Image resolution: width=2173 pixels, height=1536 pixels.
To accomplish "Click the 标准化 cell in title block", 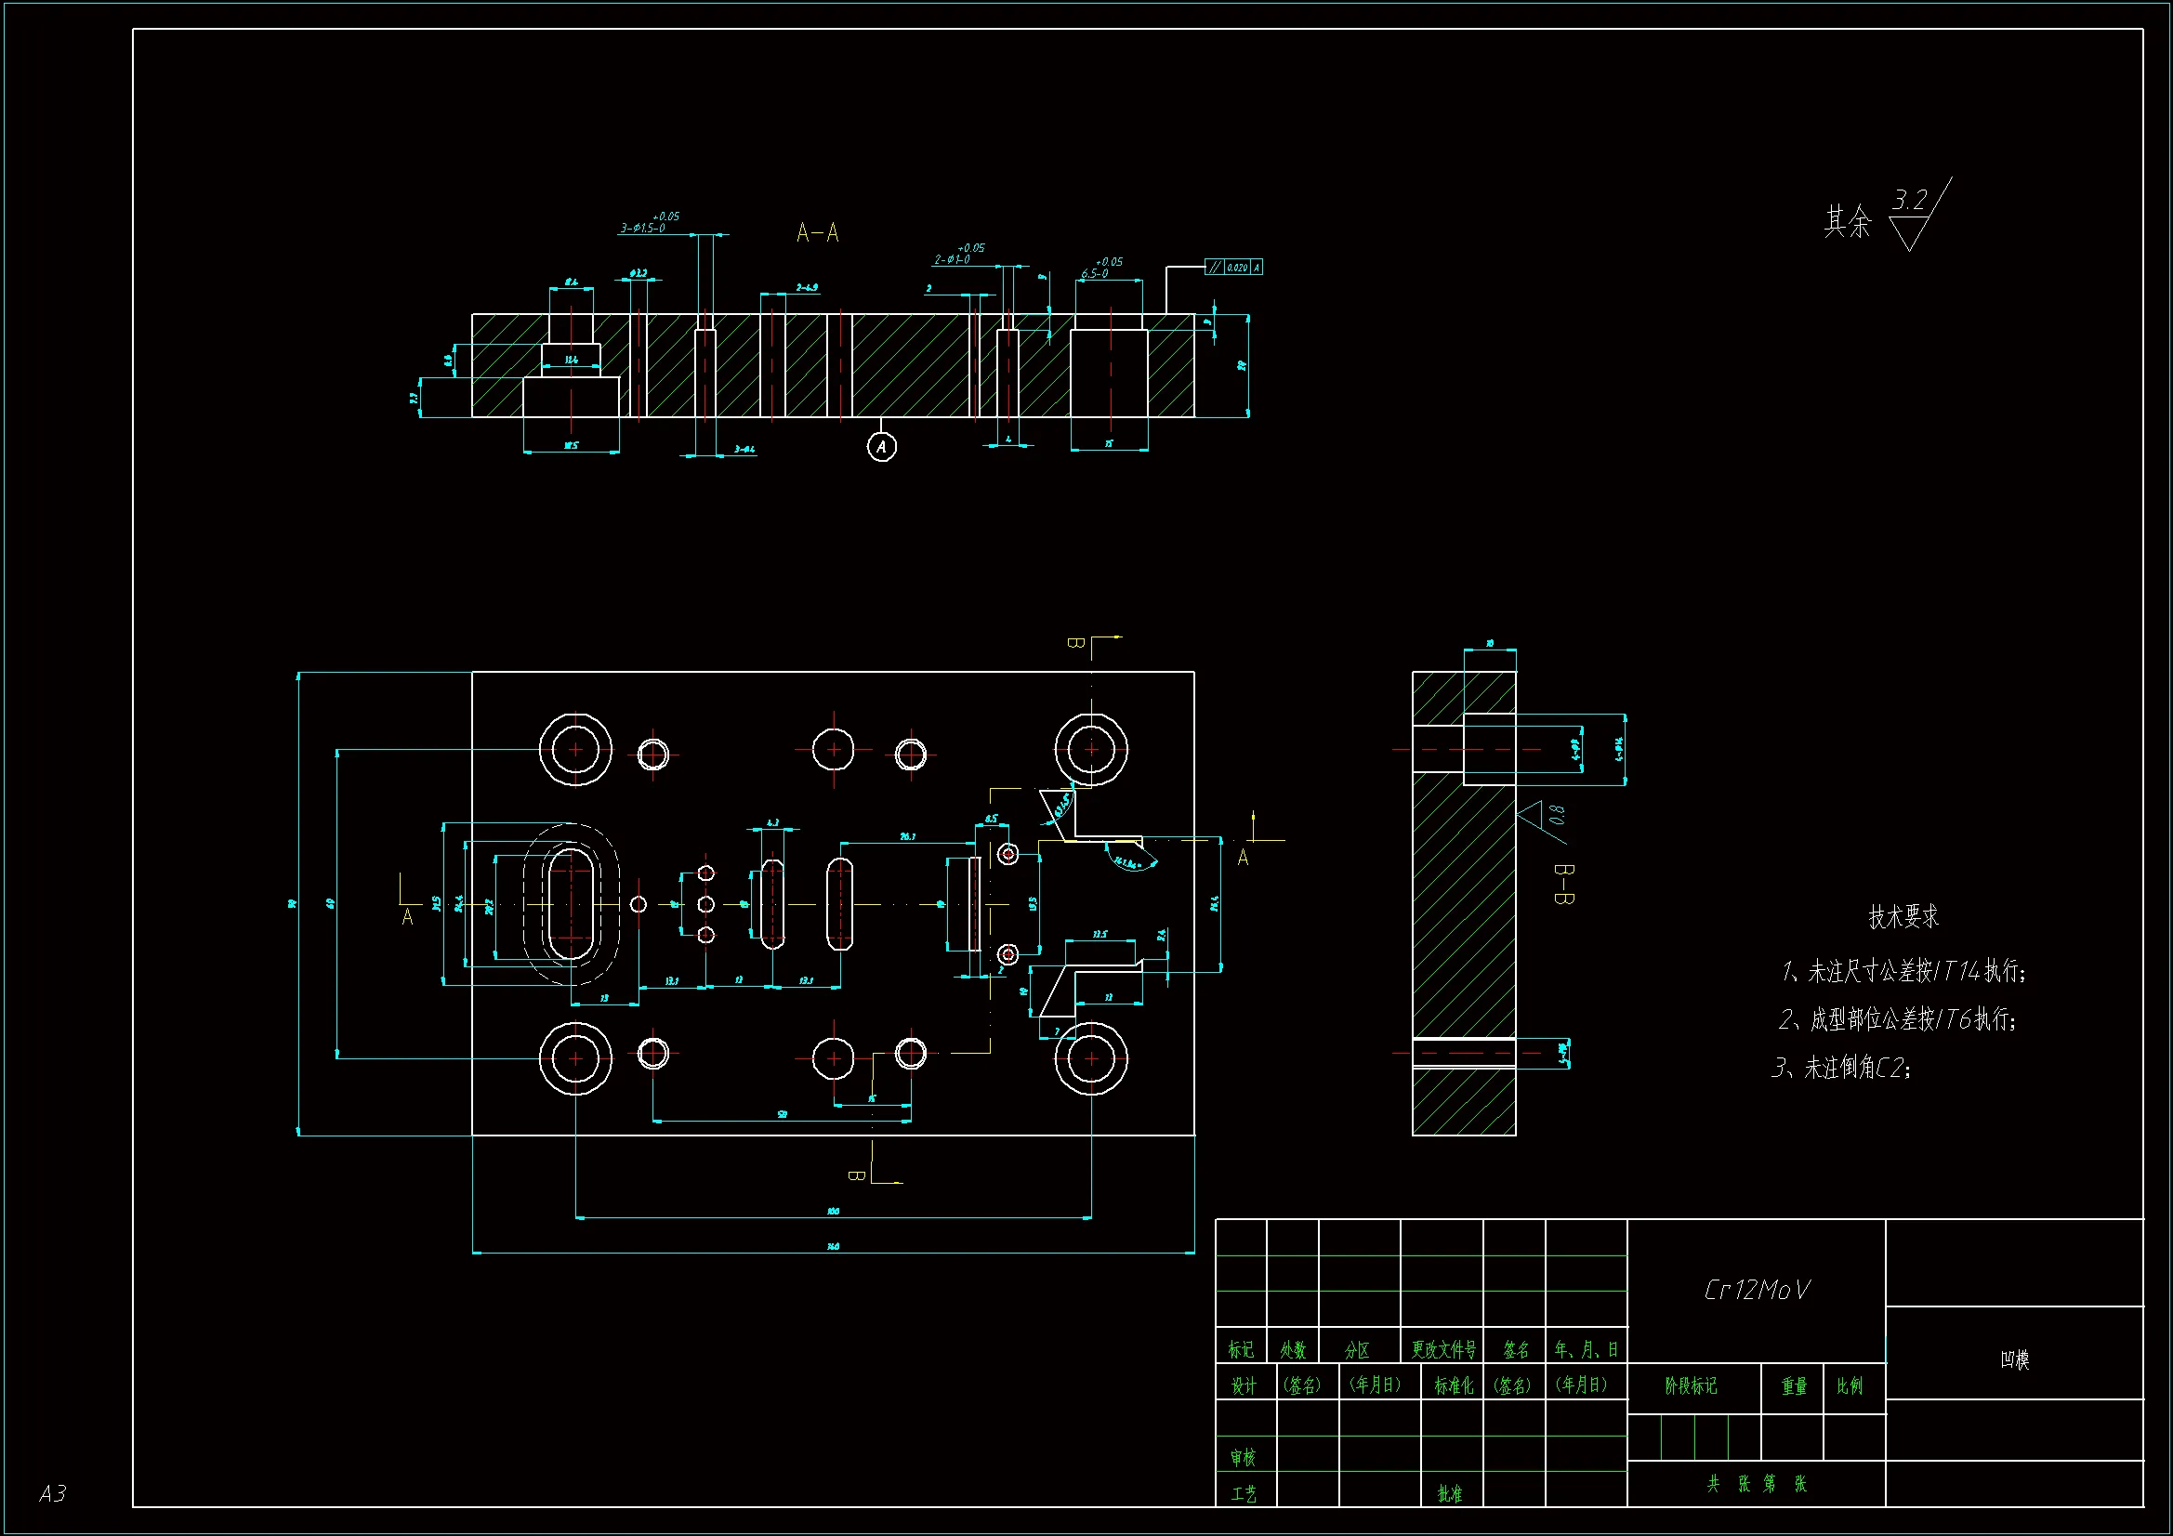I will (1453, 1386).
